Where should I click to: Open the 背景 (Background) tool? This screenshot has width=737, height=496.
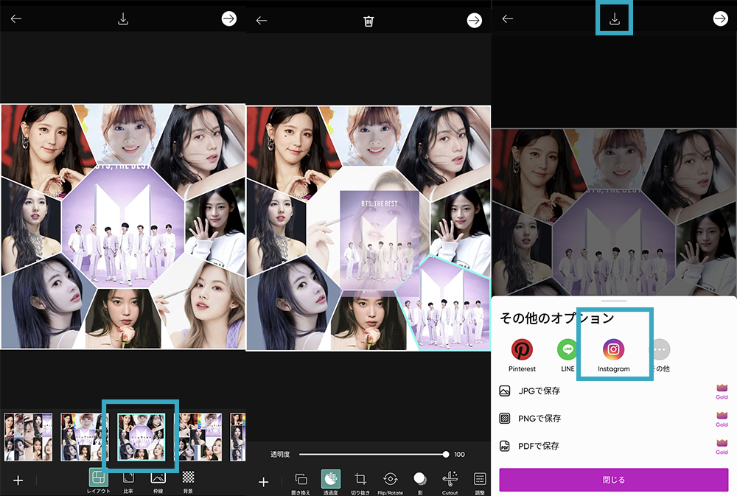188,479
